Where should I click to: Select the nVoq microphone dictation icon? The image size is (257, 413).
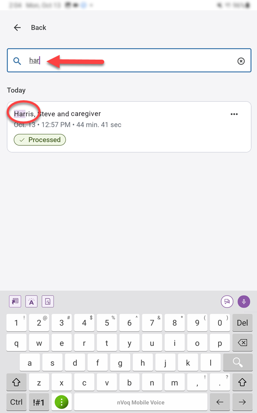244,301
